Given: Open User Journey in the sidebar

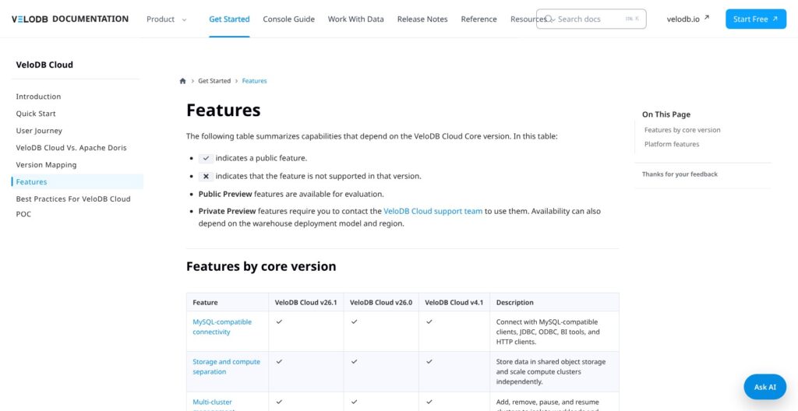Looking at the screenshot, I should pos(39,131).
